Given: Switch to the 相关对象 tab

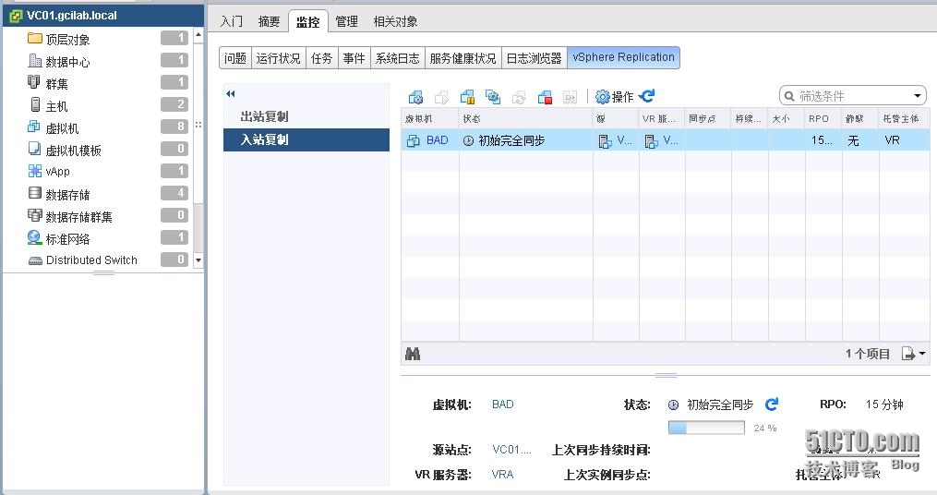Looking at the screenshot, I should pyautogui.click(x=395, y=21).
